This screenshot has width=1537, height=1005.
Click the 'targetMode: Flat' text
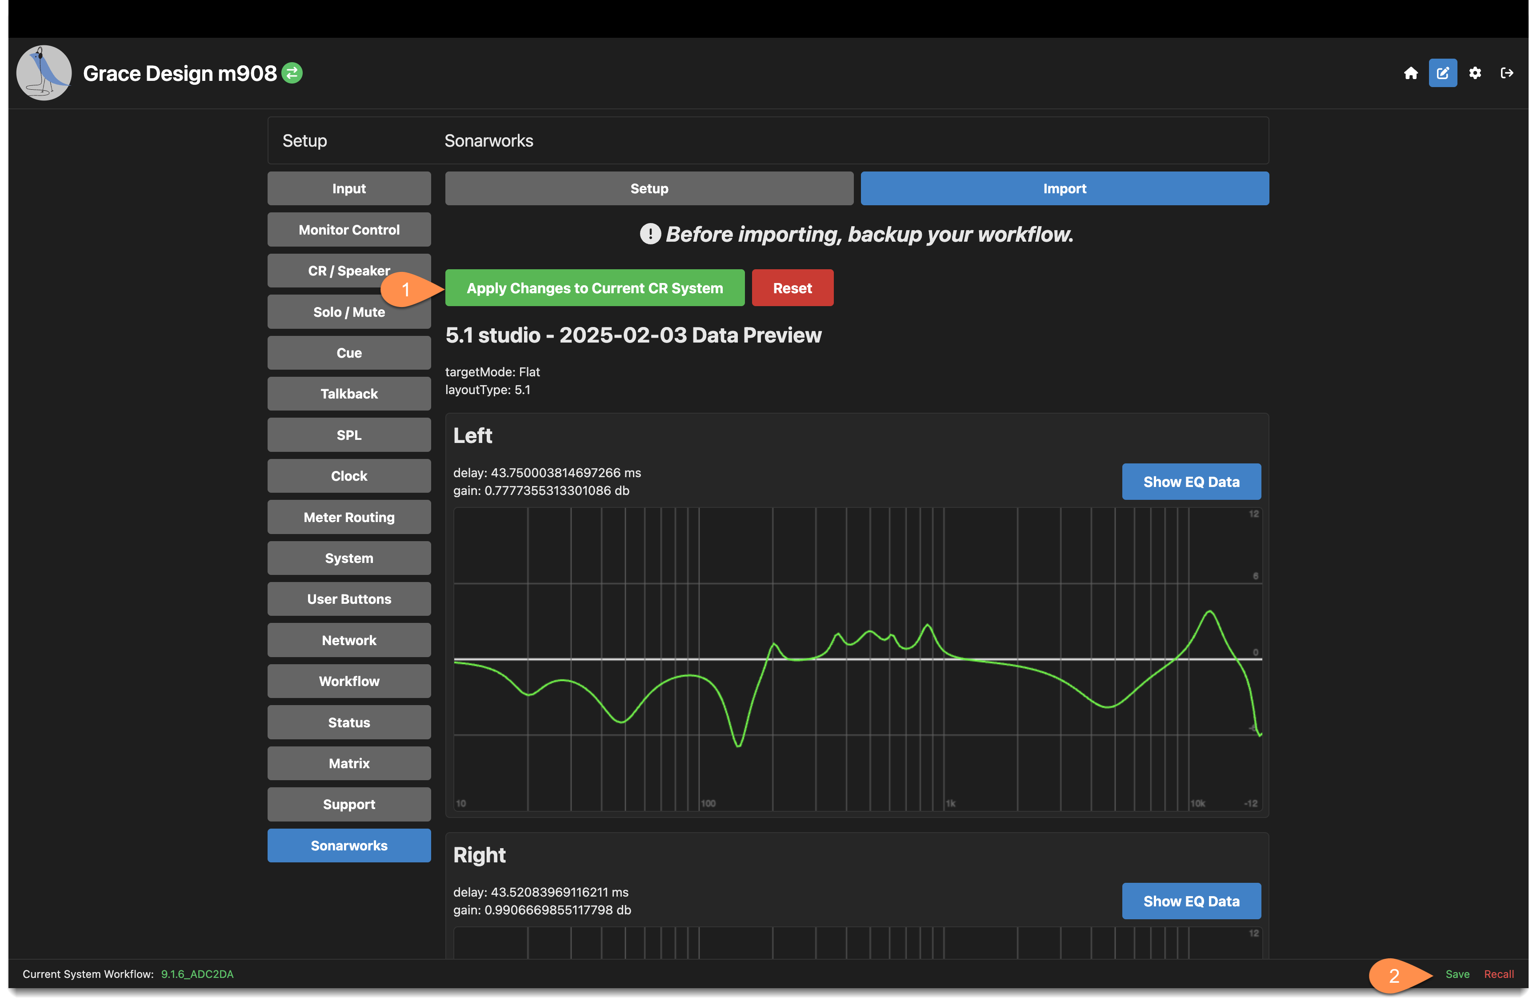point(492,372)
